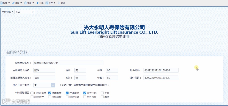Click the 查看 toolbar label
This screenshot has width=228, height=106.
click(29, 3)
